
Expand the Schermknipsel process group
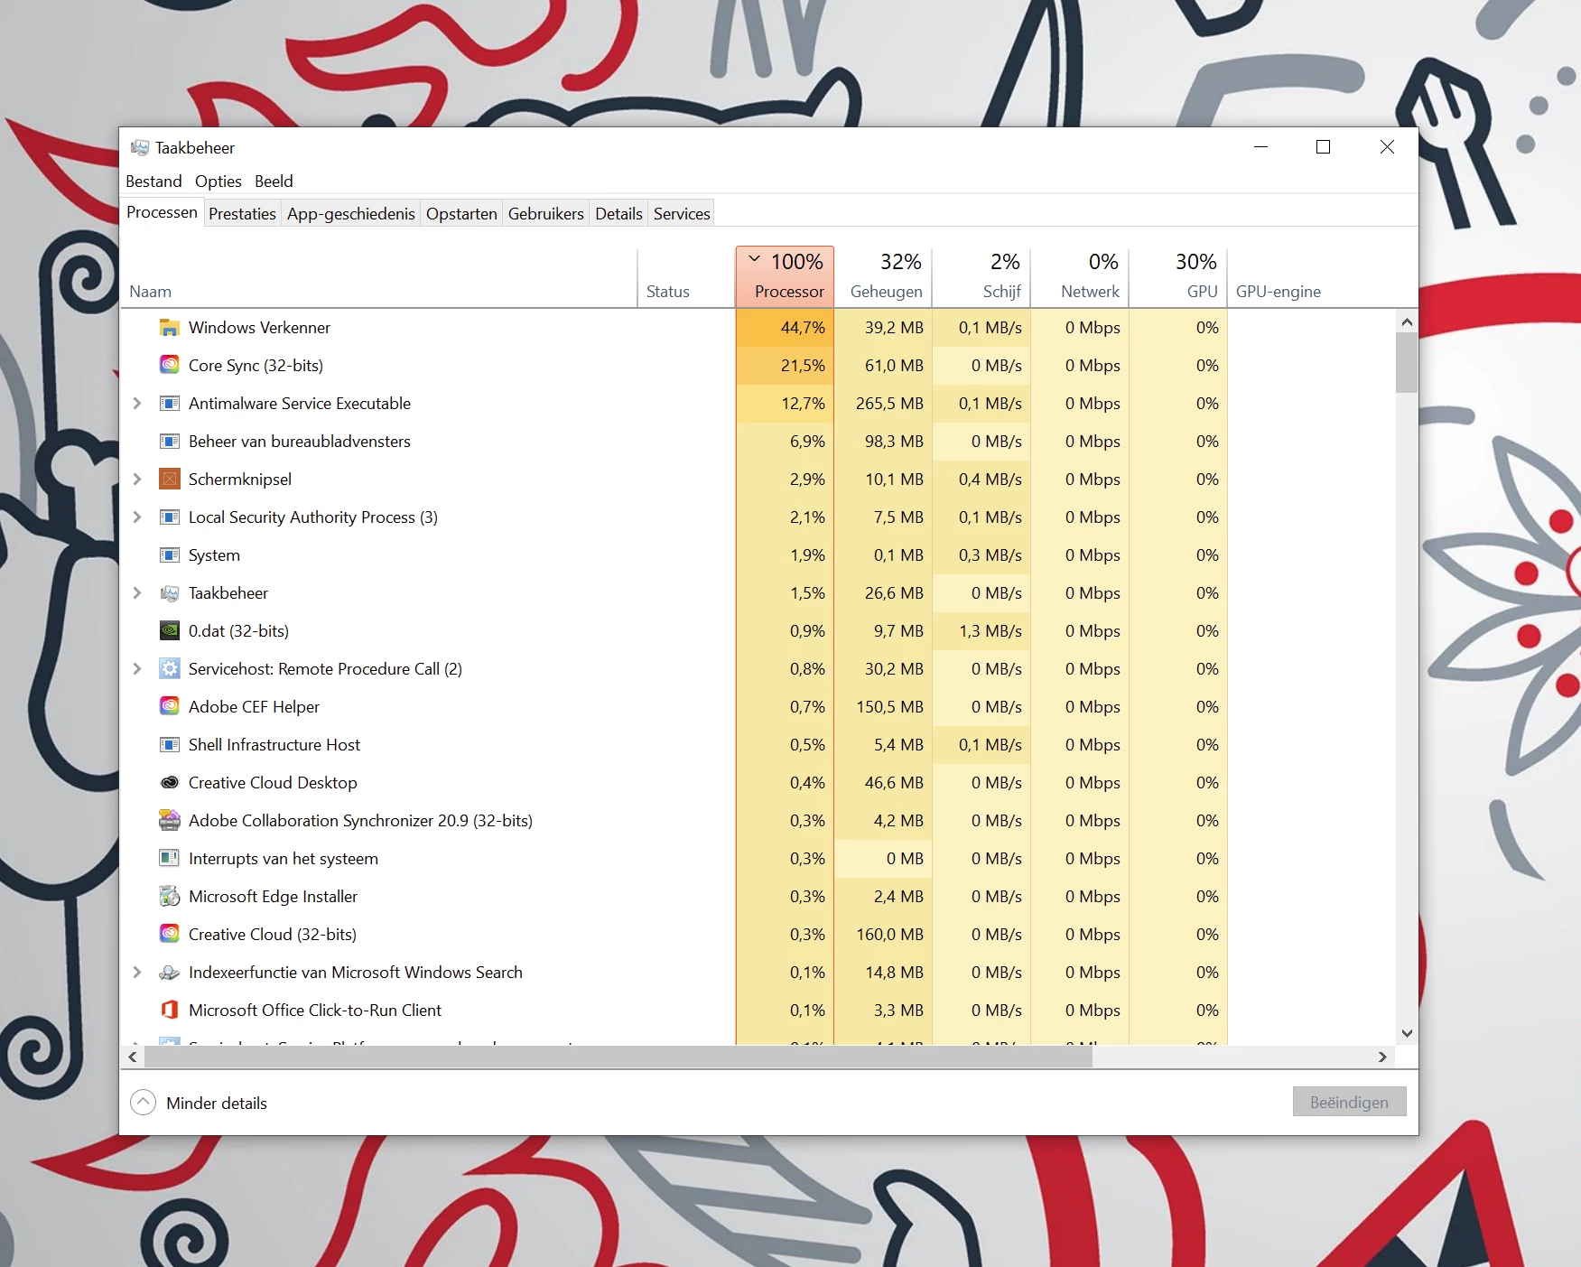tap(137, 480)
